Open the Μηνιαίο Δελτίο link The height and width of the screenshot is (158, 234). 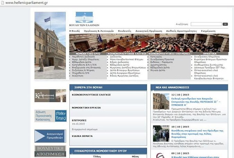point(158,70)
